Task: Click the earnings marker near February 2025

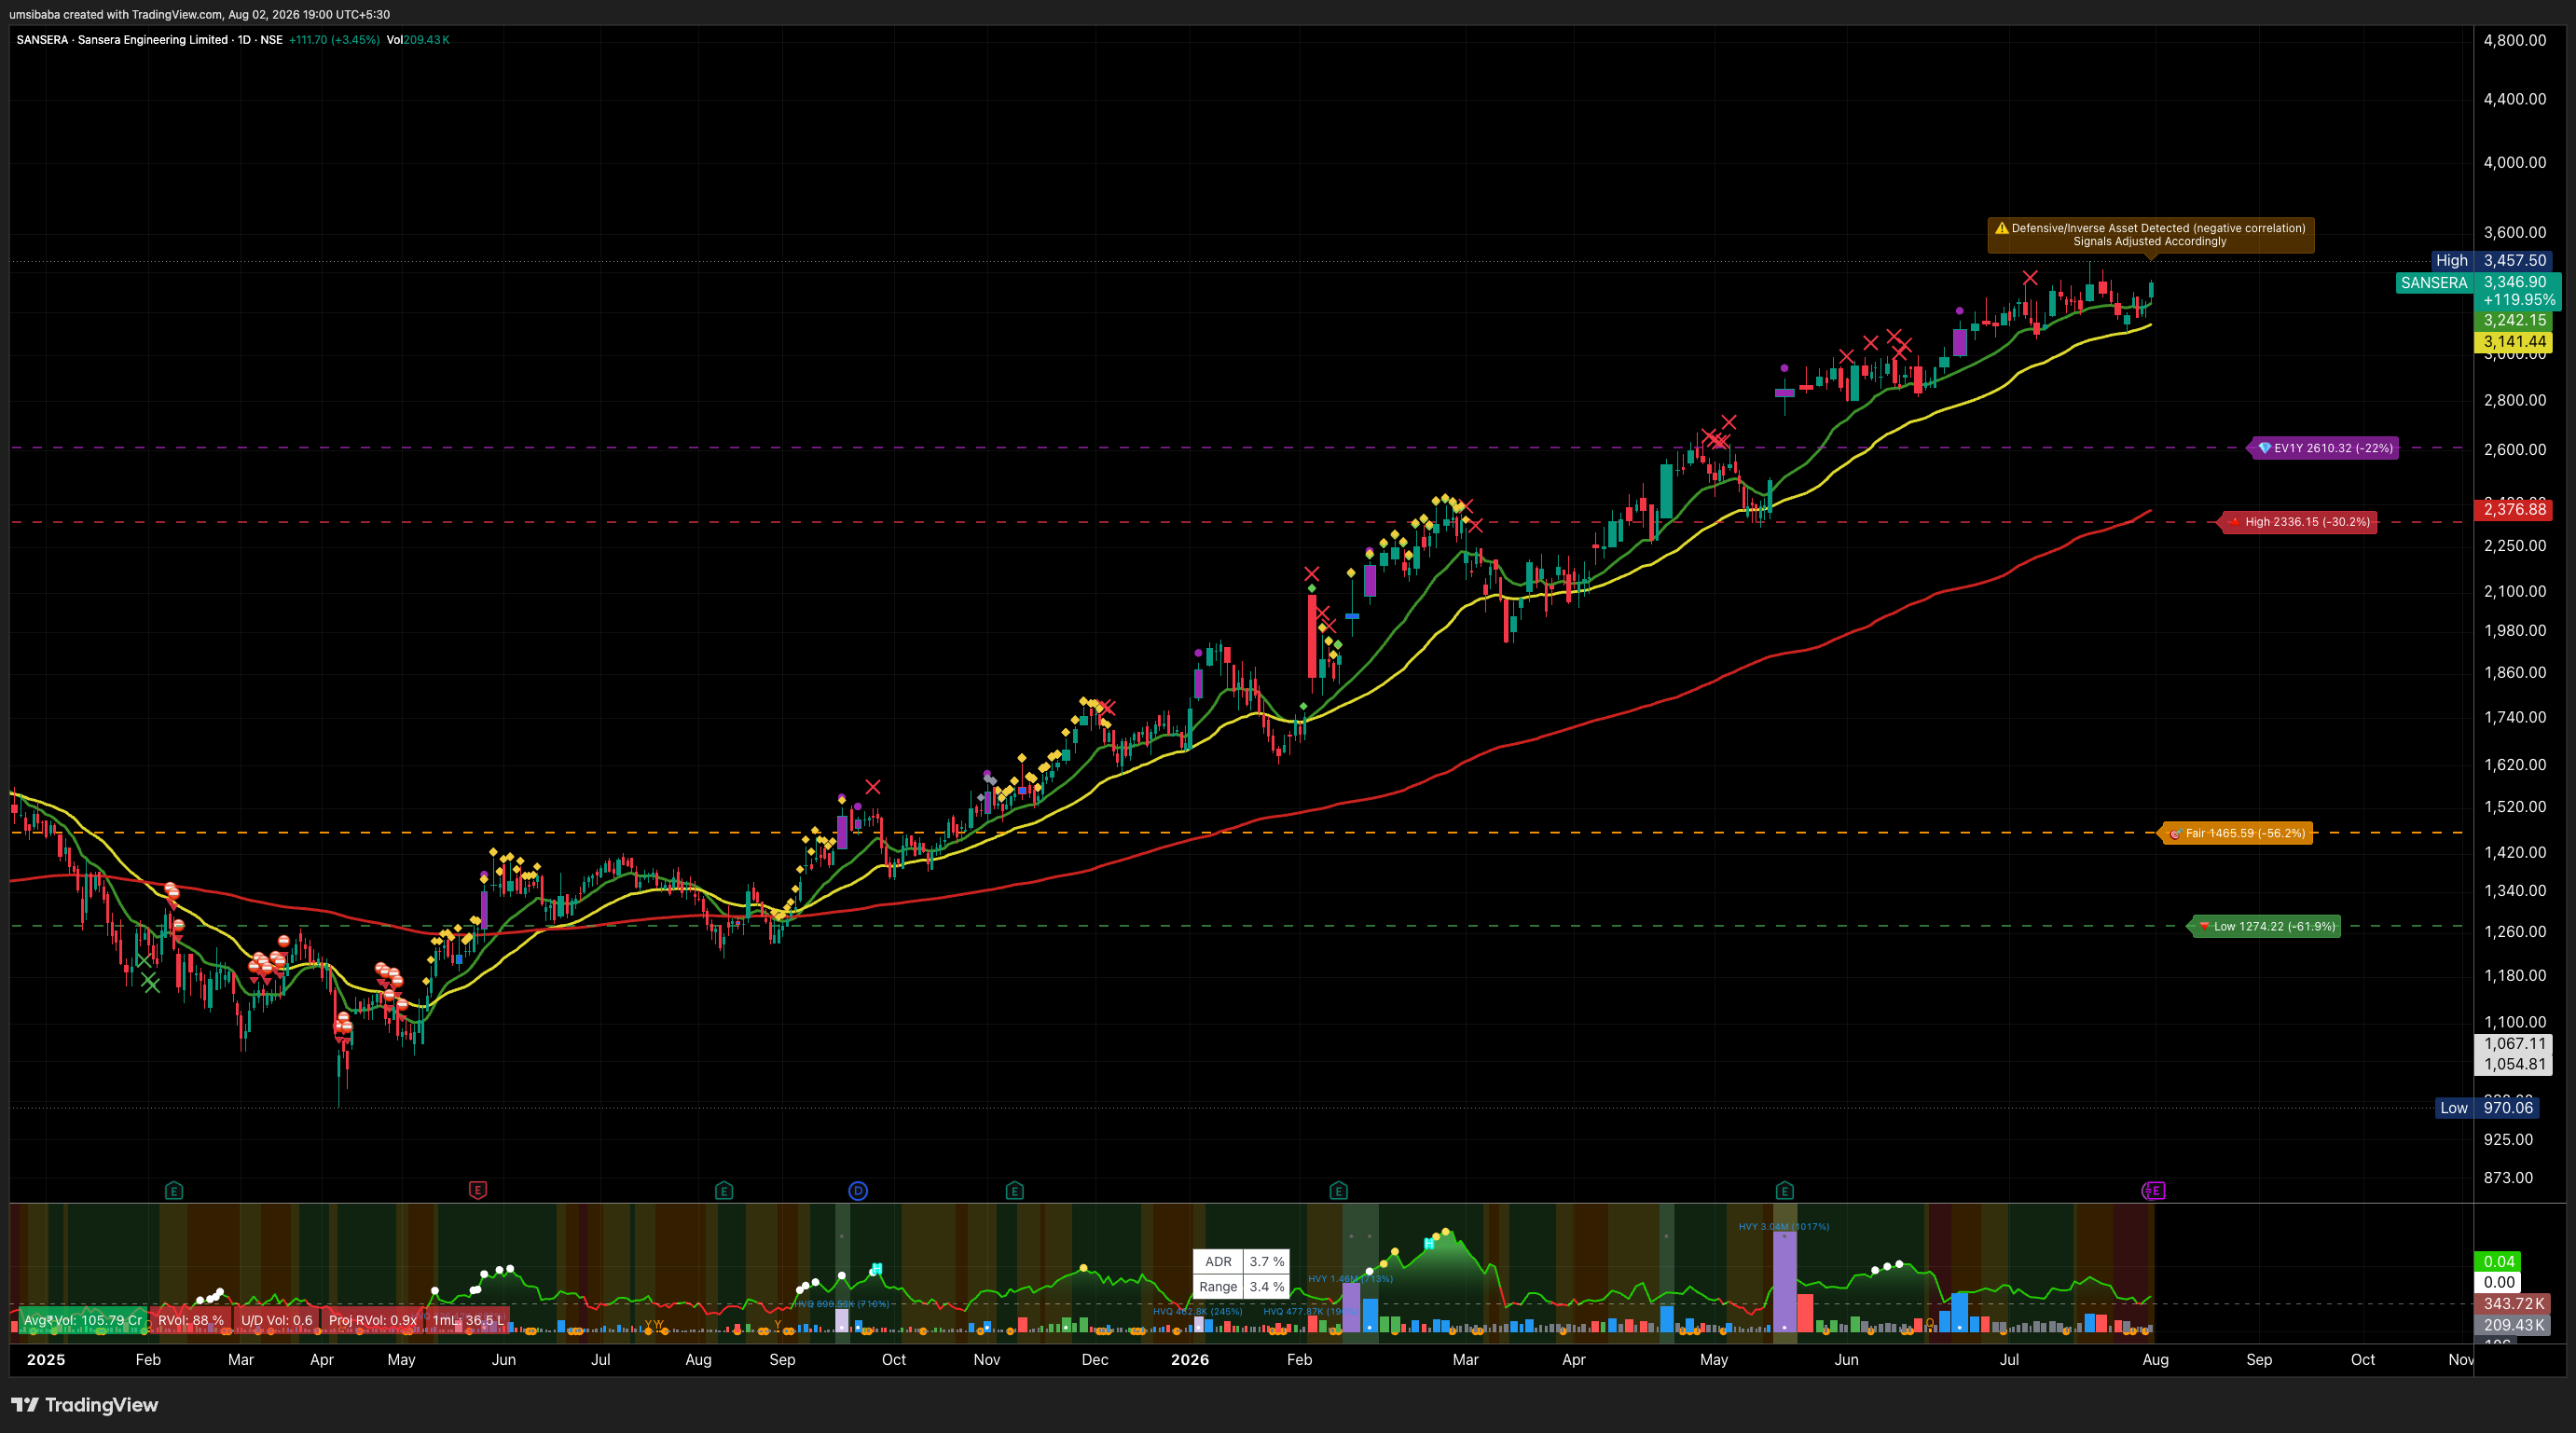Action: click(174, 1190)
